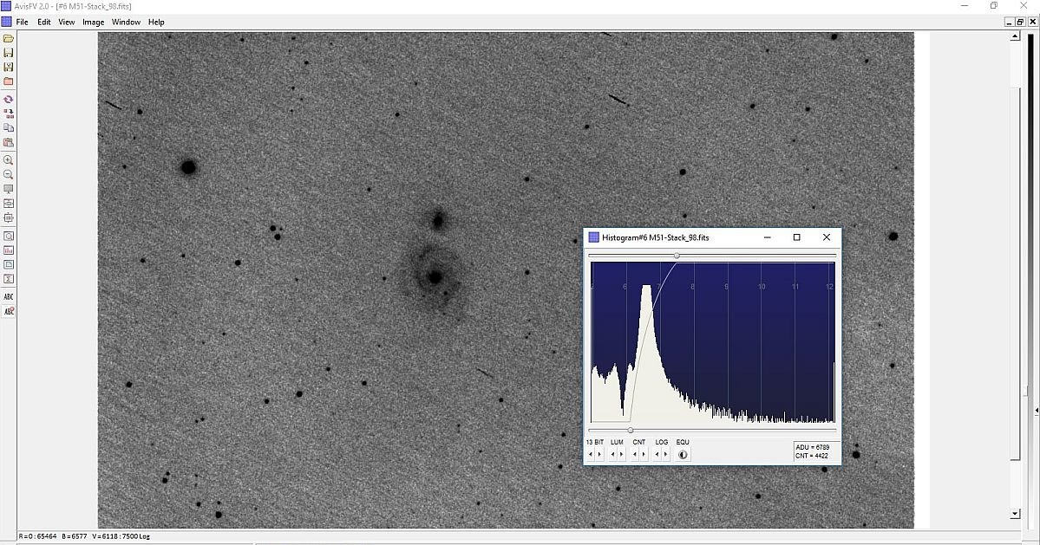Image resolution: width=1040 pixels, height=545 pixels.
Task: Click the sigma statistics toolbar icon
Action: point(9,279)
